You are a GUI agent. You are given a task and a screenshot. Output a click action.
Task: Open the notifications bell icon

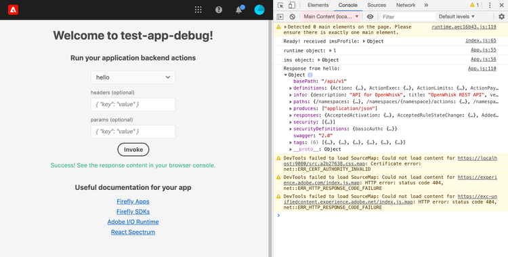click(239, 9)
